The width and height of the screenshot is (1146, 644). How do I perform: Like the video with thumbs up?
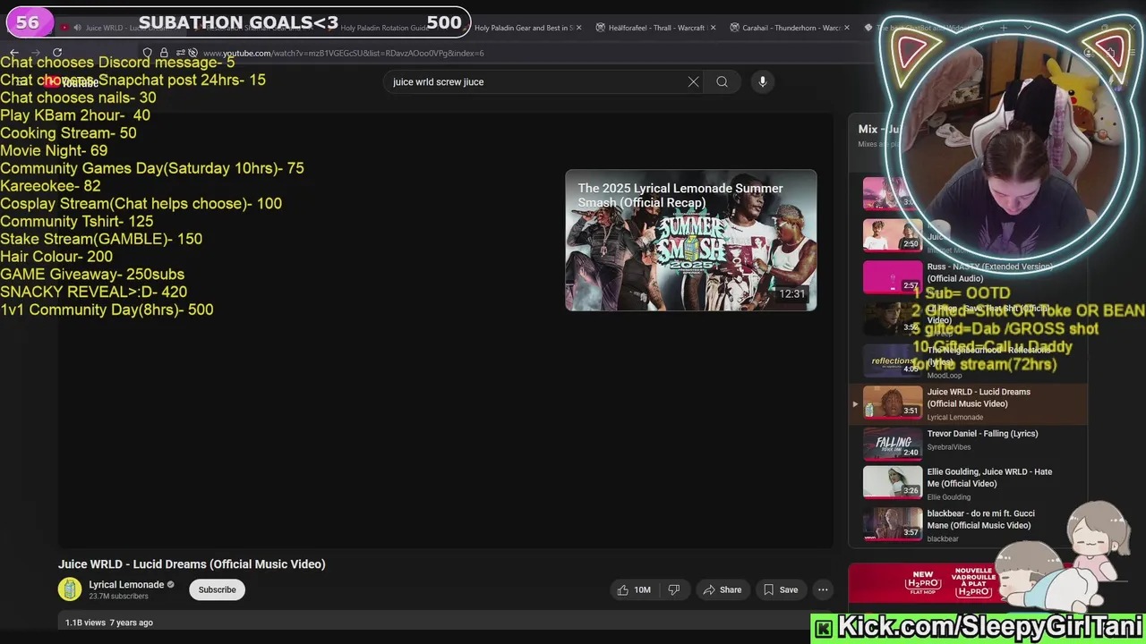[633, 589]
